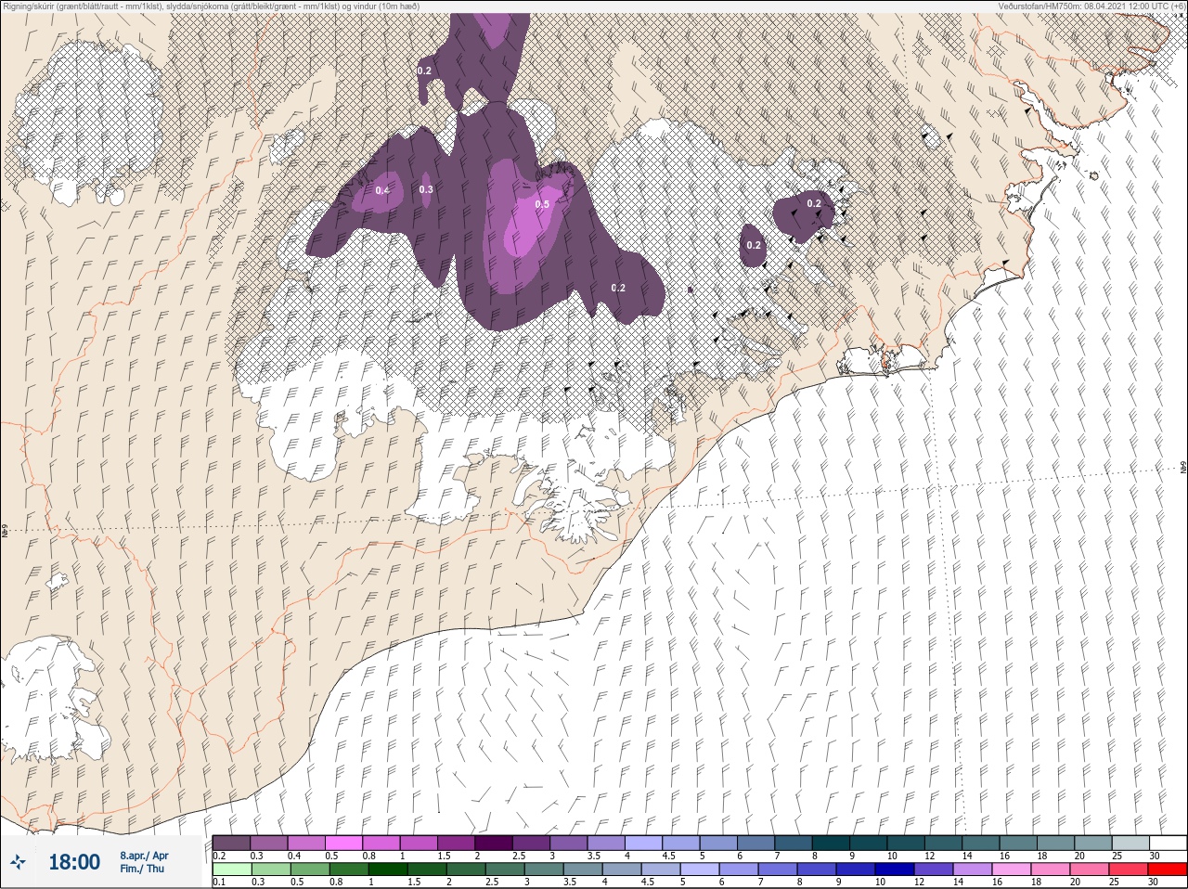Select the lavender 4 swatch in upper legend

click(644, 843)
